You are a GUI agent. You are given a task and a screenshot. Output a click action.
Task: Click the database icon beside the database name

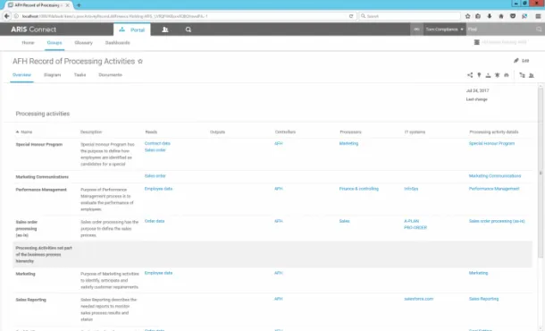pos(477,42)
